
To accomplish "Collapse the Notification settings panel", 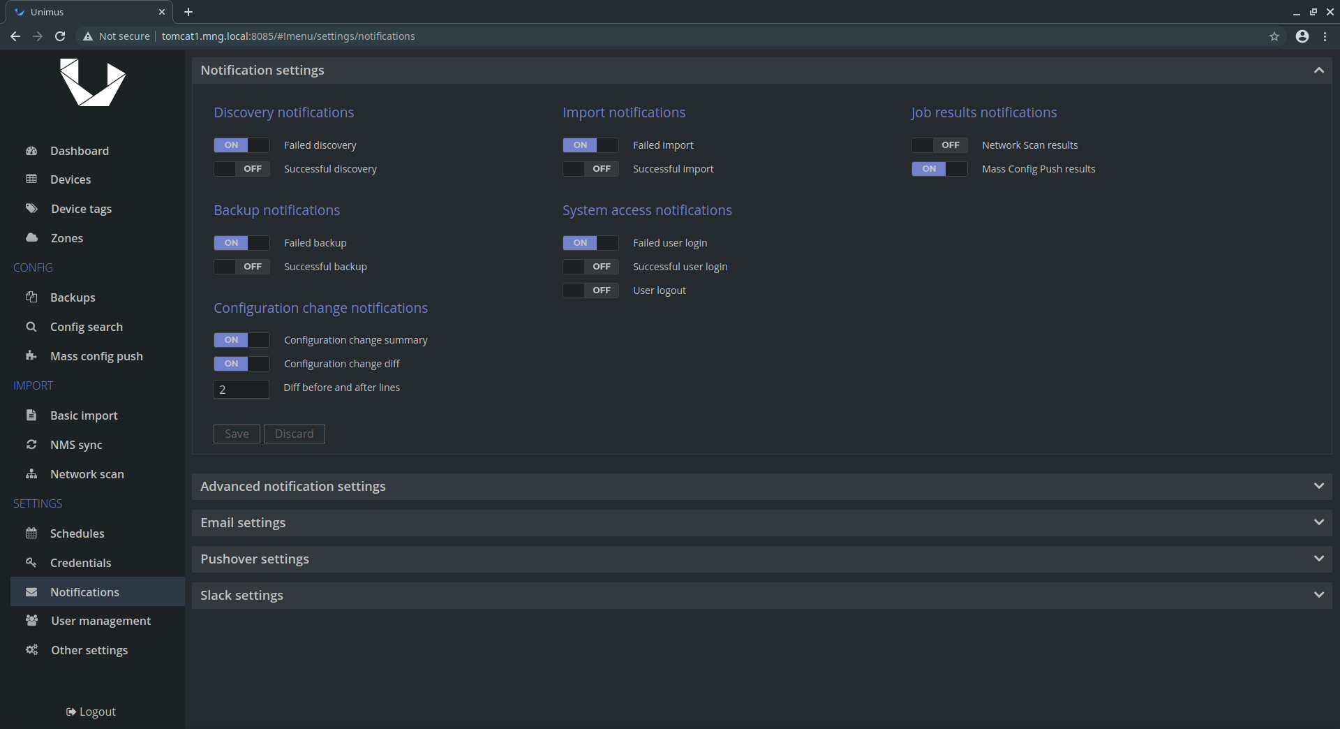I will click(x=1318, y=71).
